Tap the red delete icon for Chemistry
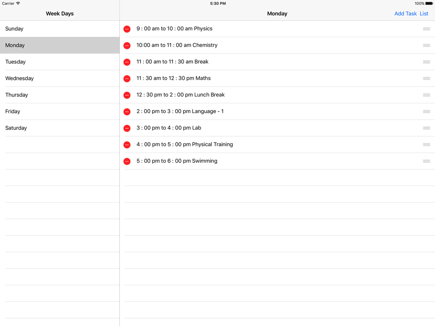Screen dimensions: 435x326 pos(127,46)
